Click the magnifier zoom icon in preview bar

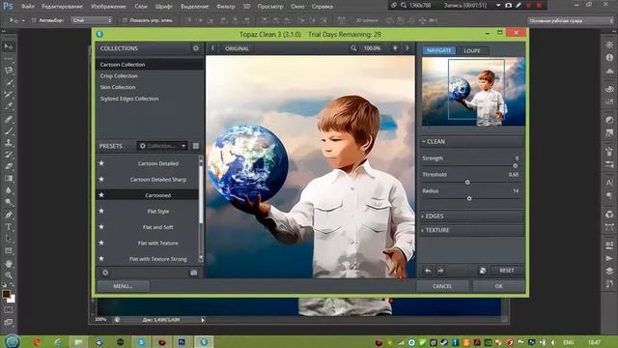(x=353, y=48)
